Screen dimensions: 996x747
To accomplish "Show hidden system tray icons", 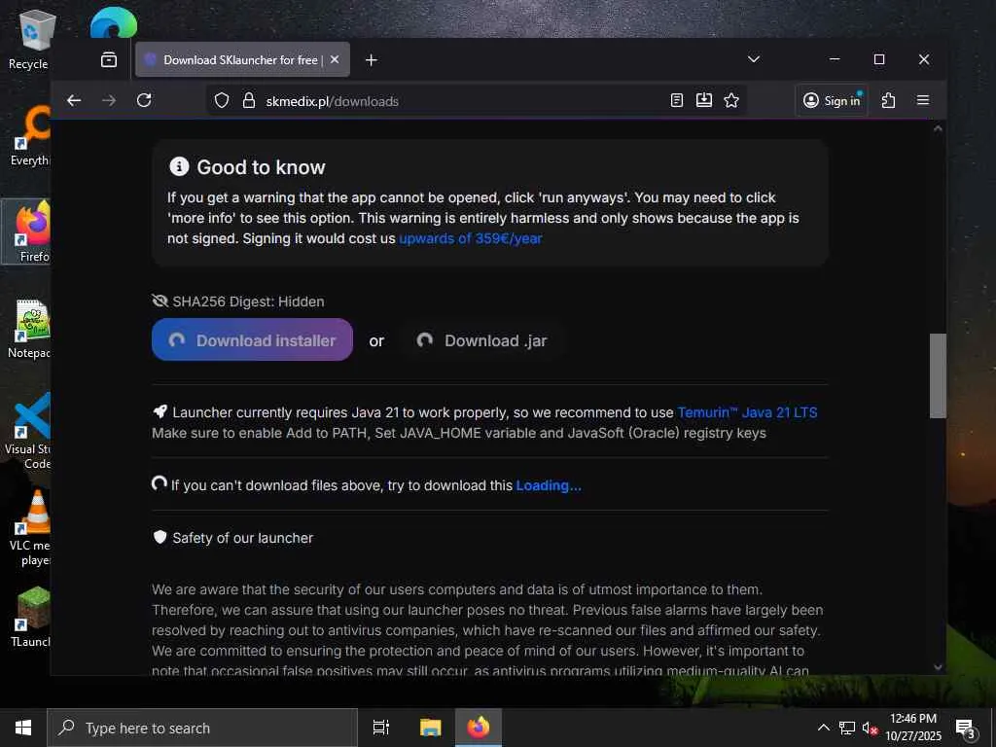I will click(x=823, y=728).
